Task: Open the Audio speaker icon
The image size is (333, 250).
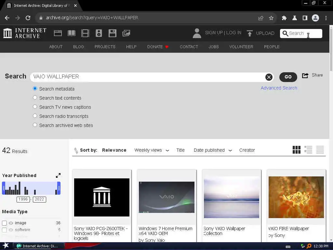Action: click(99, 33)
